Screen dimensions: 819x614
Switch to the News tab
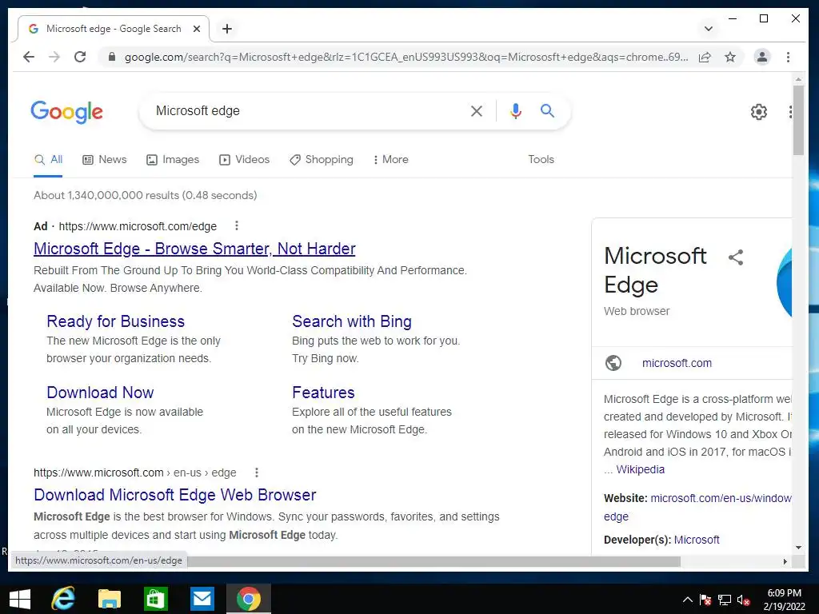[105, 160]
